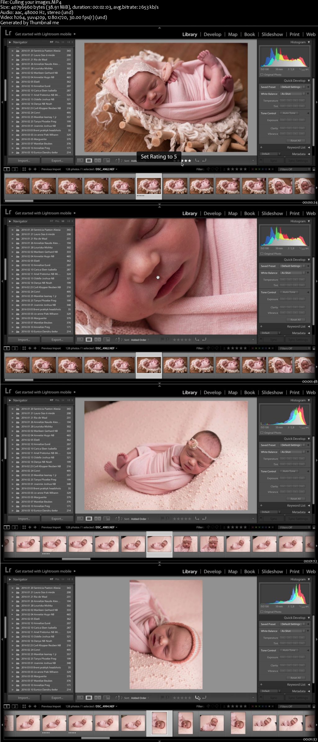Add keyword with plus icon in 00:01:12 frame
Screen dimensions: 318x742
pos(261,505)
